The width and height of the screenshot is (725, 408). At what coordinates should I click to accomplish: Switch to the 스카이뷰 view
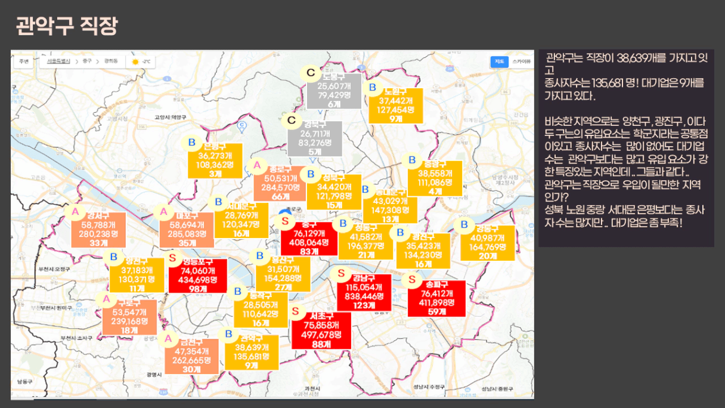[x=520, y=61]
